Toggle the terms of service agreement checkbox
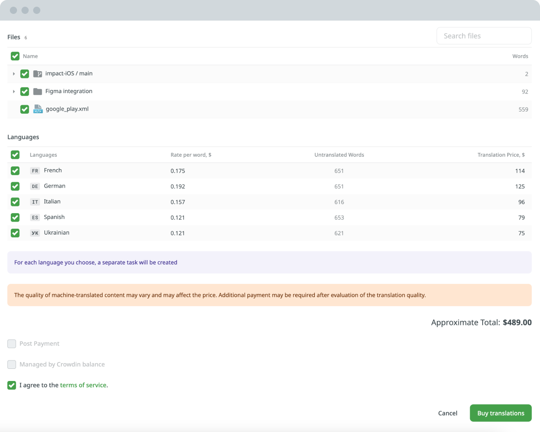The height and width of the screenshot is (432, 540). [12, 385]
